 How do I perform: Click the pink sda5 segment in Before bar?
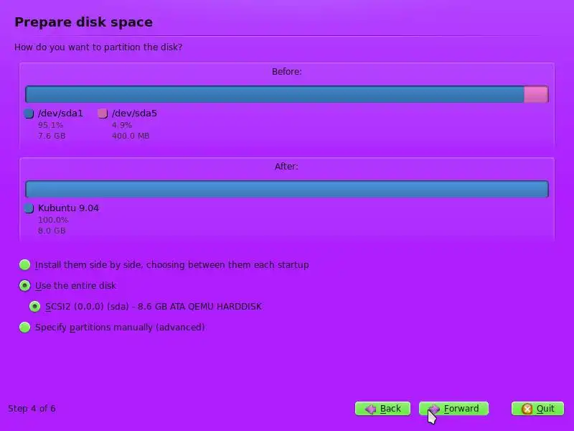pyautogui.click(x=536, y=94)
